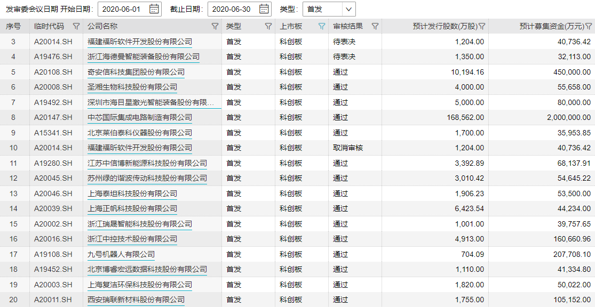The height and width of the screenshot is (307, 595).
Task: Open 中芯国际集成电路制造有限公司 link
Action: [x=140, y=117]
